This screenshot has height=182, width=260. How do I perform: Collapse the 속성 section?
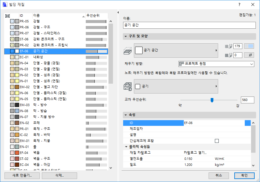click(126, 115)
